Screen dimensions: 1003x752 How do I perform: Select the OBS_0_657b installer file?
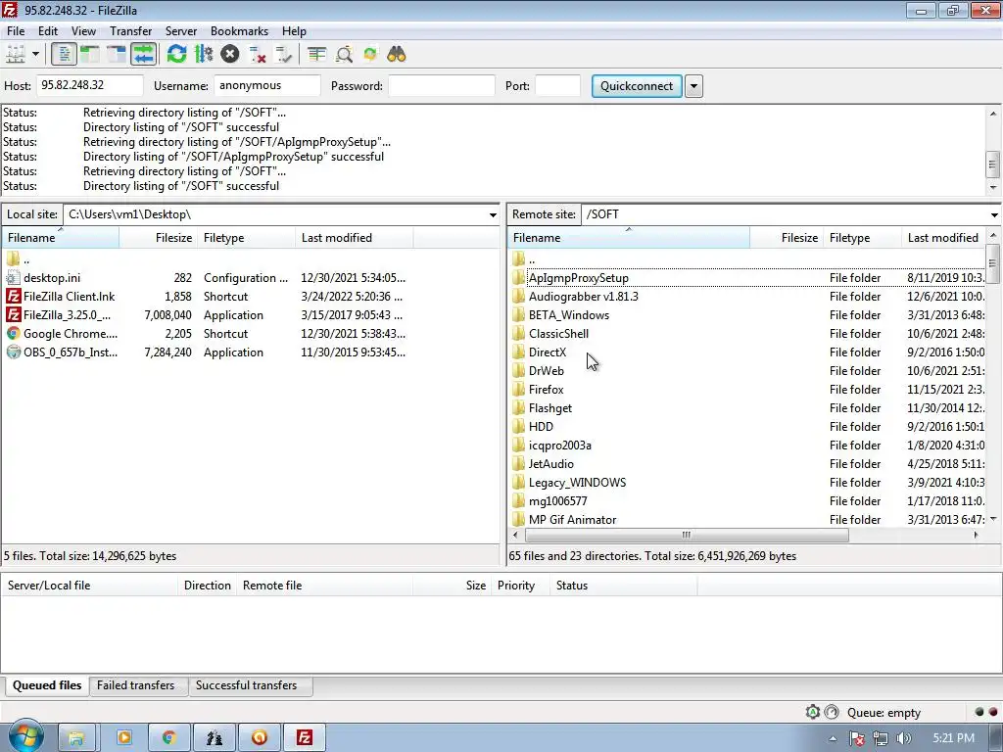71,352
